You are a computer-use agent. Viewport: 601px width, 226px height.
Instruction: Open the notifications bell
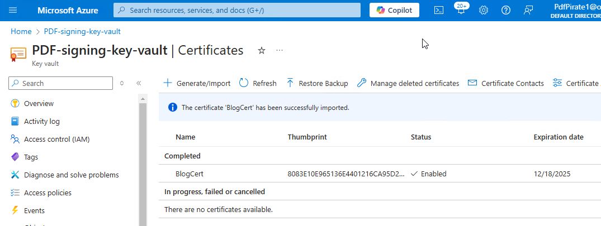[x=461, y=9]
